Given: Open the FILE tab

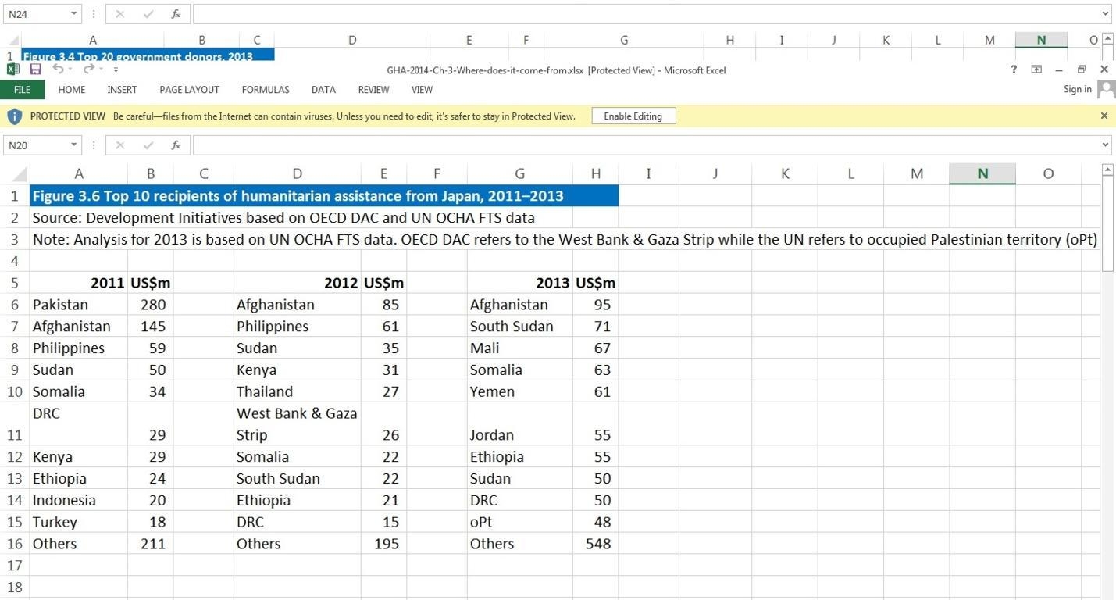Looking at the screenshot, I should [22, 90].
